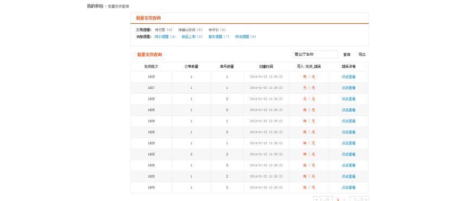Open the 新品上架 (5) message link

(x=192, y=37)
